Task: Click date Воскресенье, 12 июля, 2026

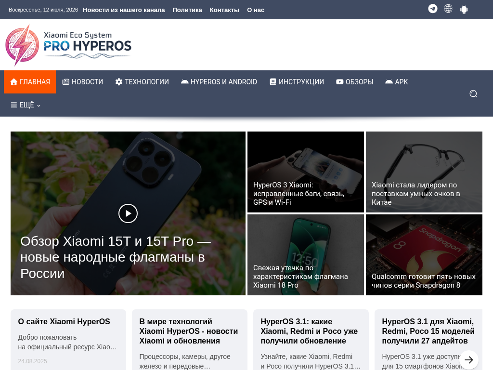Action: (x=43, y=10)
